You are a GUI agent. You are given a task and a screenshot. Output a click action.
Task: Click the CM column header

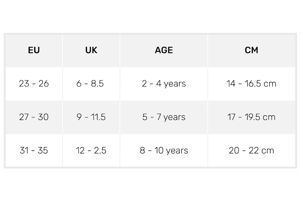pyautogui.click(x=251, y=51)
